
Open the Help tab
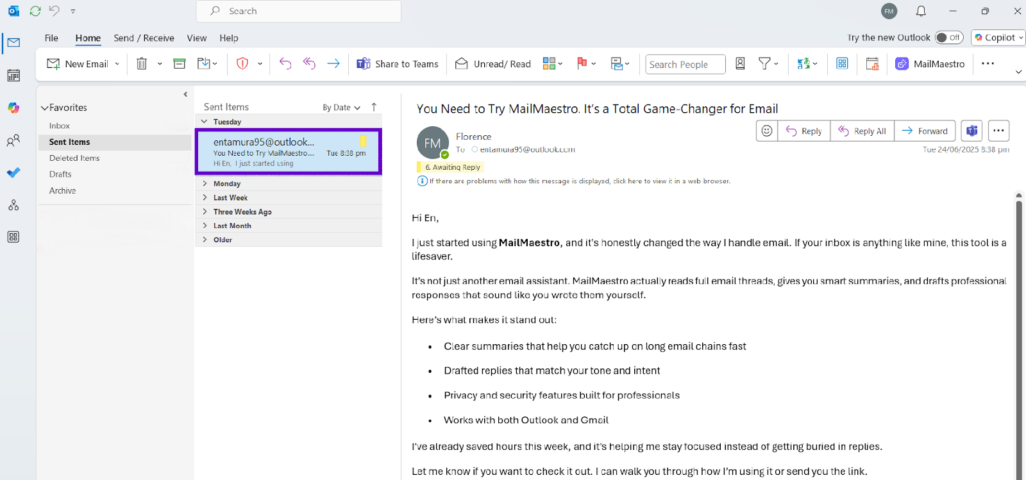pos(229,38)
